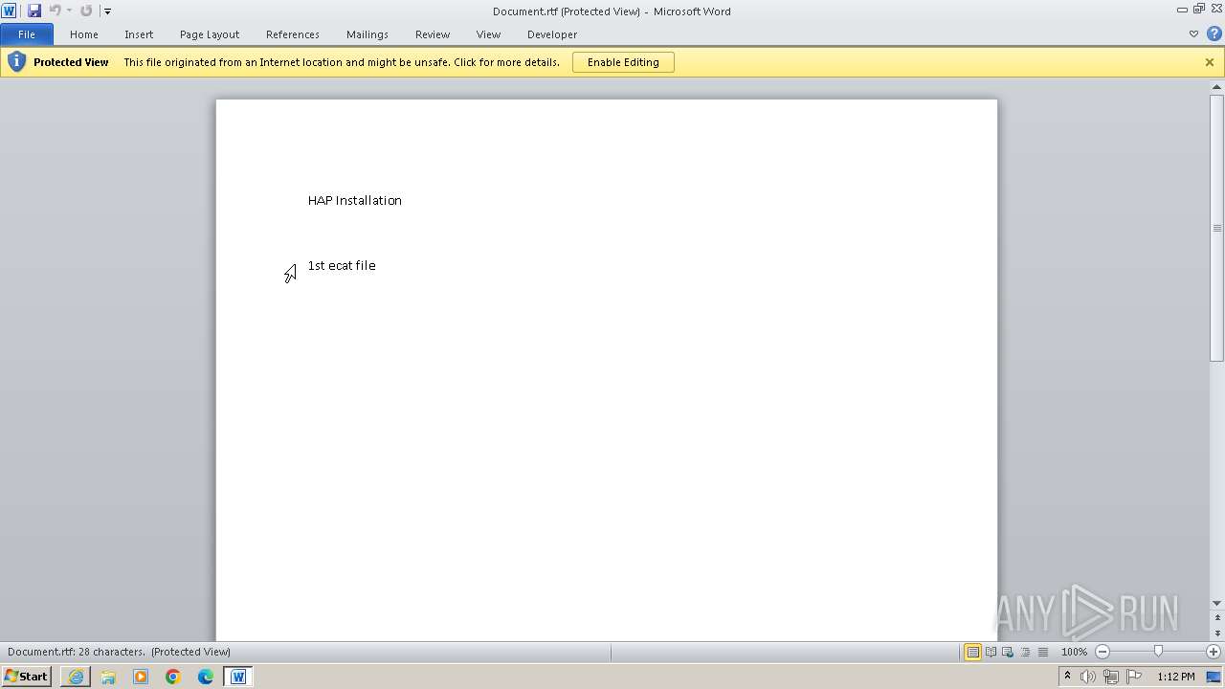
Task: Click the scroll down arrow of the document
Action: pos(1216,603)
